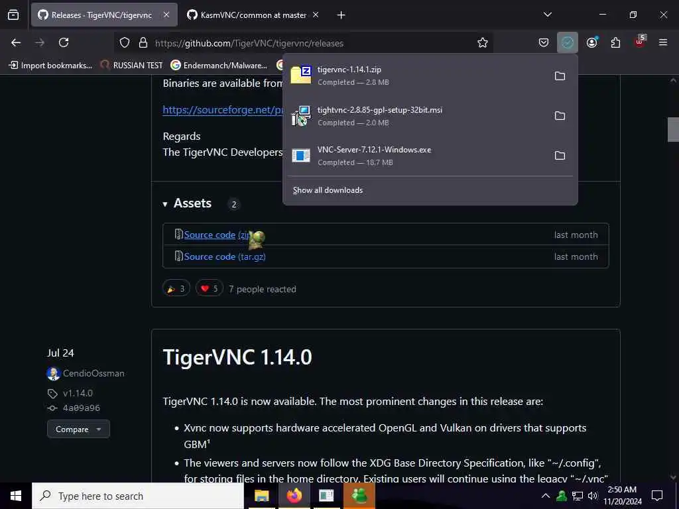
Task: Show VNC-Server exe in folder
Action: (x=560, y=155)
